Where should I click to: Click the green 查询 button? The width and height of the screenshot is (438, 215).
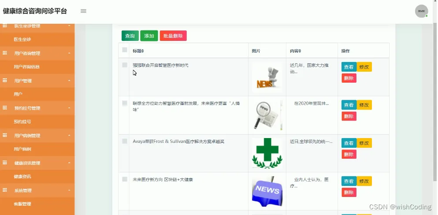[x=130, y=36]
